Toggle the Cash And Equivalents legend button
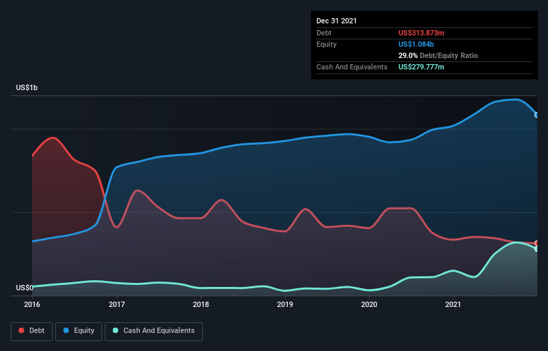548x351 pixels. pyautogui.click(x=154, y=331)
